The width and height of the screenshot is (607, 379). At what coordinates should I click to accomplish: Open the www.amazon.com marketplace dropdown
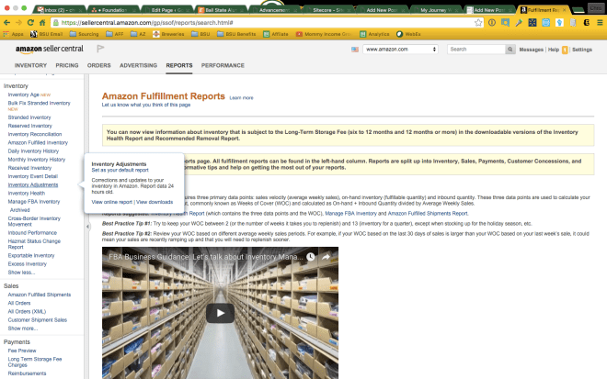click(x=399, y=49)
